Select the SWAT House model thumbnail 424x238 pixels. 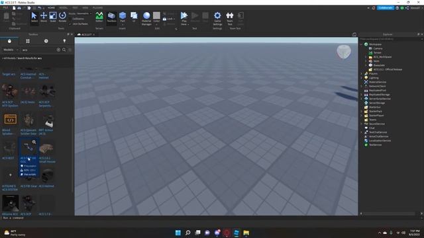46,148
